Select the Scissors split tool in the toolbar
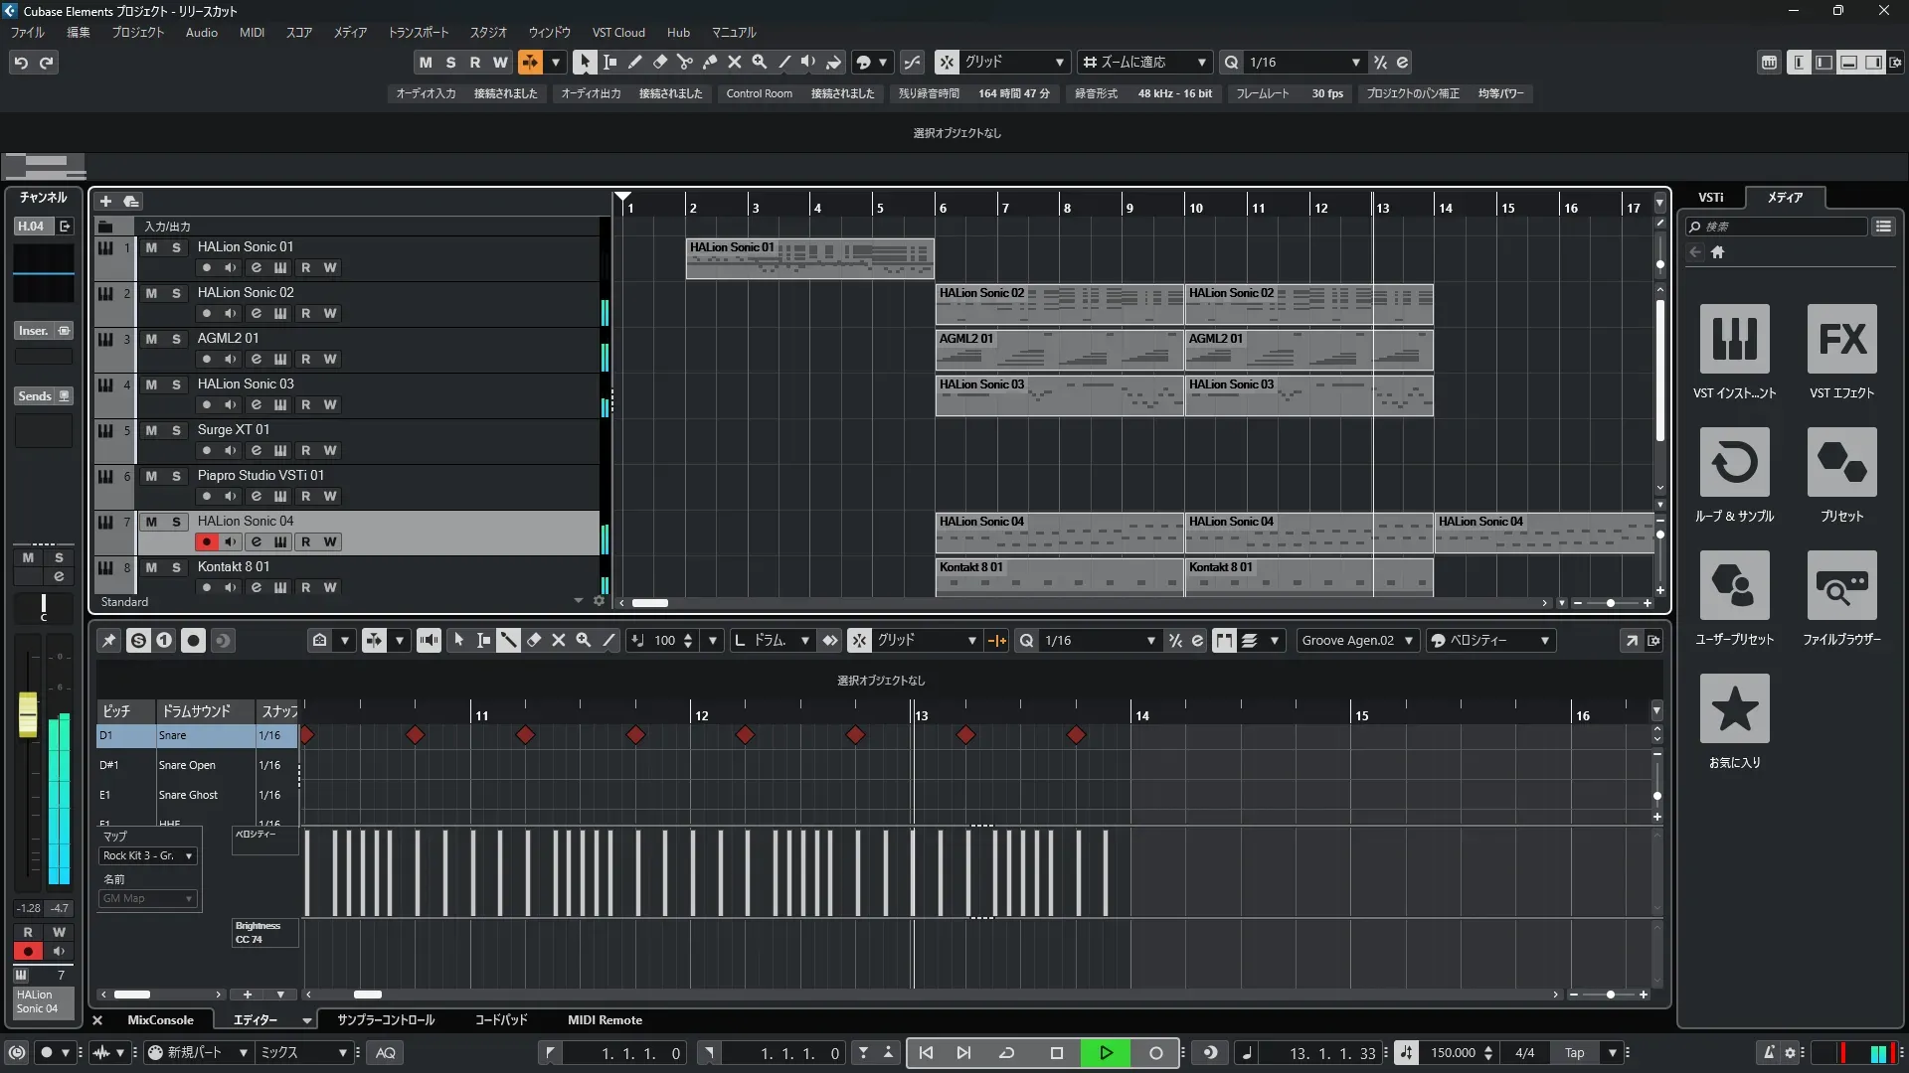Image resolution: width=1909 pixels, height=1073 pixels. 684,62
